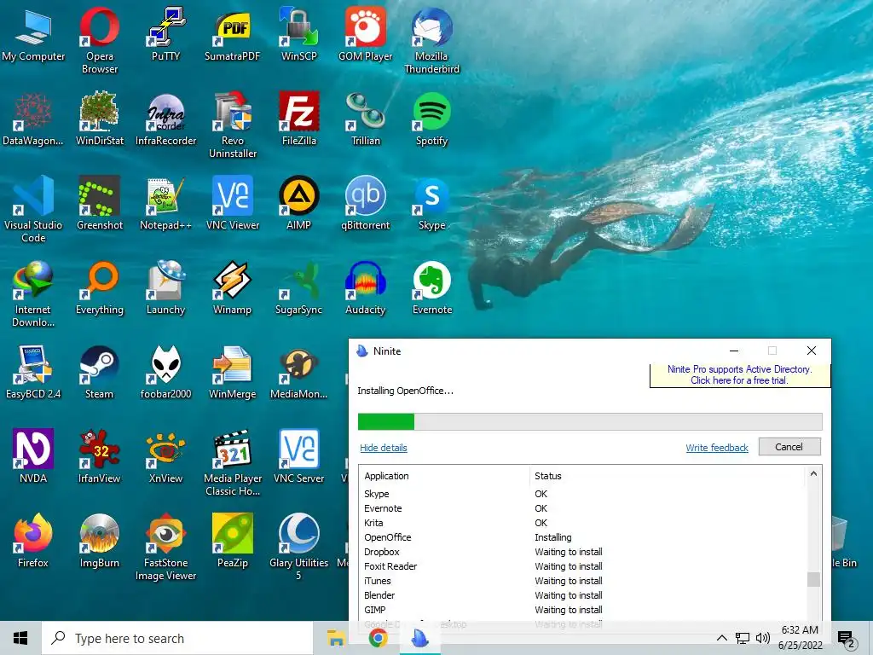Show hidden system tray icons

point(721,638)
